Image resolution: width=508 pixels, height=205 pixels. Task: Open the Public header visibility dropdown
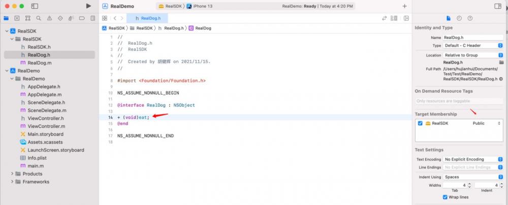(486, 123)
